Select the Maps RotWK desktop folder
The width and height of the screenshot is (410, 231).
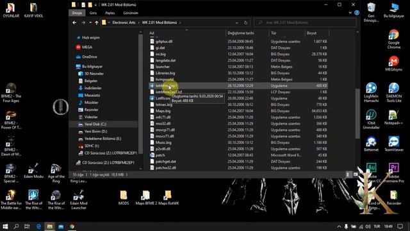coord(168,198)
